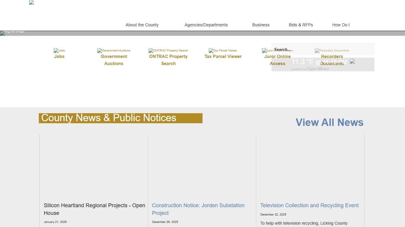
Task: Open the Silicon Heartland Regional Projects headline
Action: click(94, 209)
